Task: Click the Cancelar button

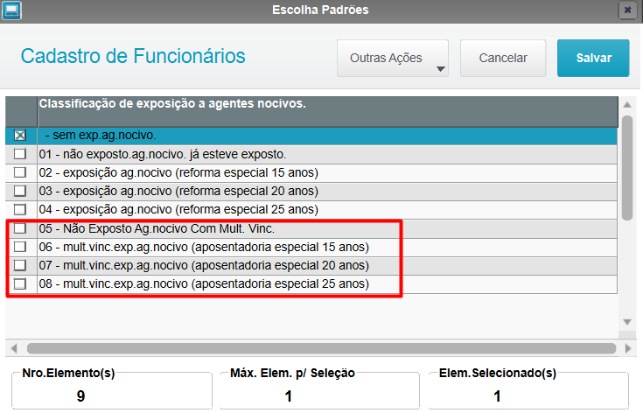Action: pyautogui.click(x=503, y=59)
